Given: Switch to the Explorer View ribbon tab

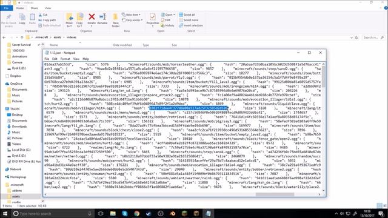Looking at the screenshot, I should pyautogui.click(x=48, y=8).
